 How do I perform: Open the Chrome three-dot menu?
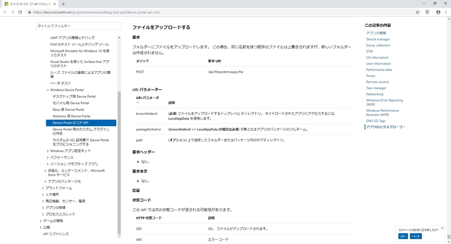pyautogui.click(x=446, y=12)
